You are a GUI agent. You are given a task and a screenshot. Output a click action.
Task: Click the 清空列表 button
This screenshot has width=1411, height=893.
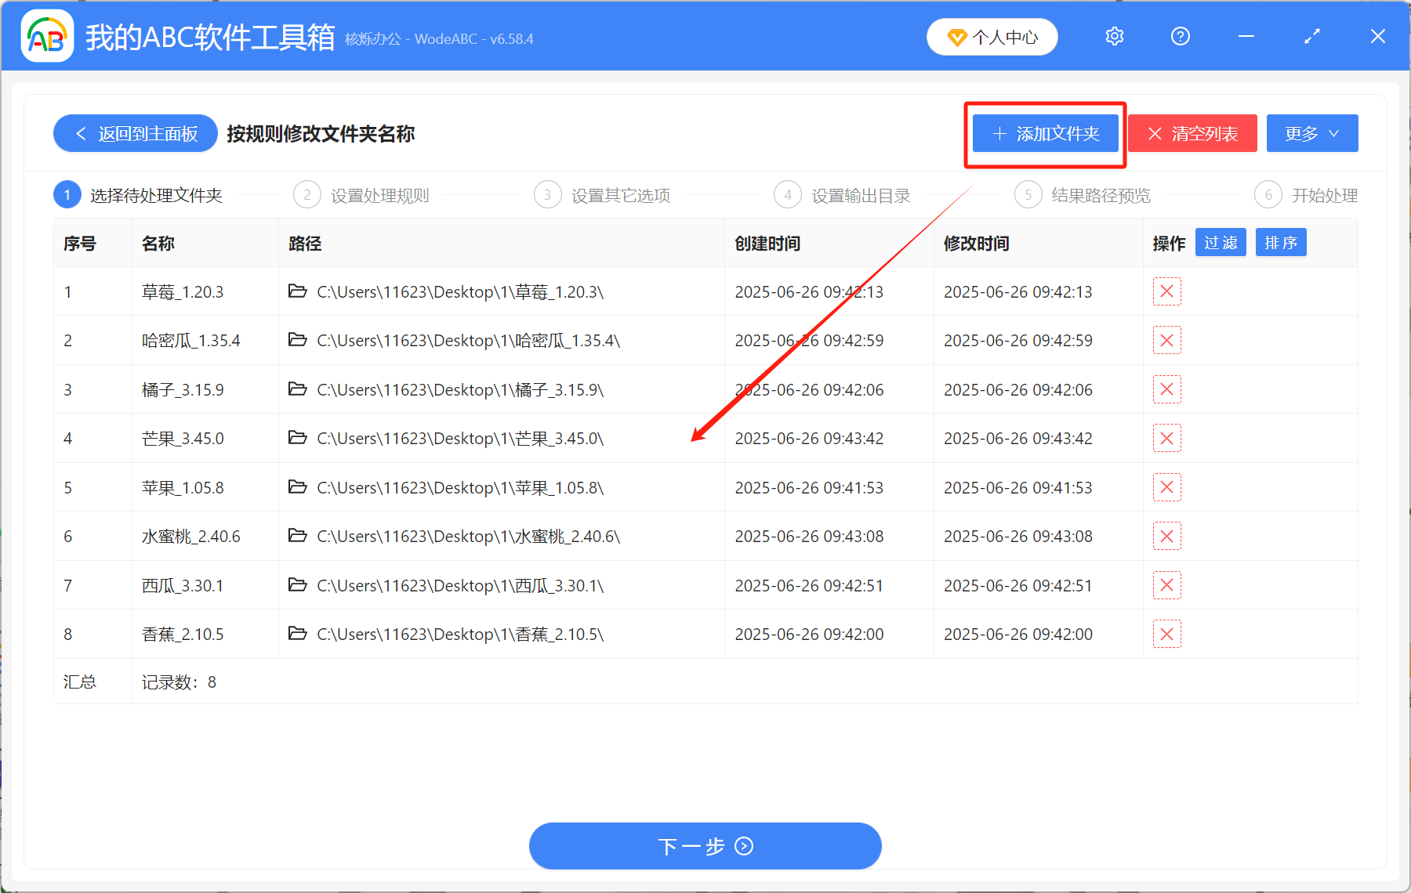pos(1192,133)
